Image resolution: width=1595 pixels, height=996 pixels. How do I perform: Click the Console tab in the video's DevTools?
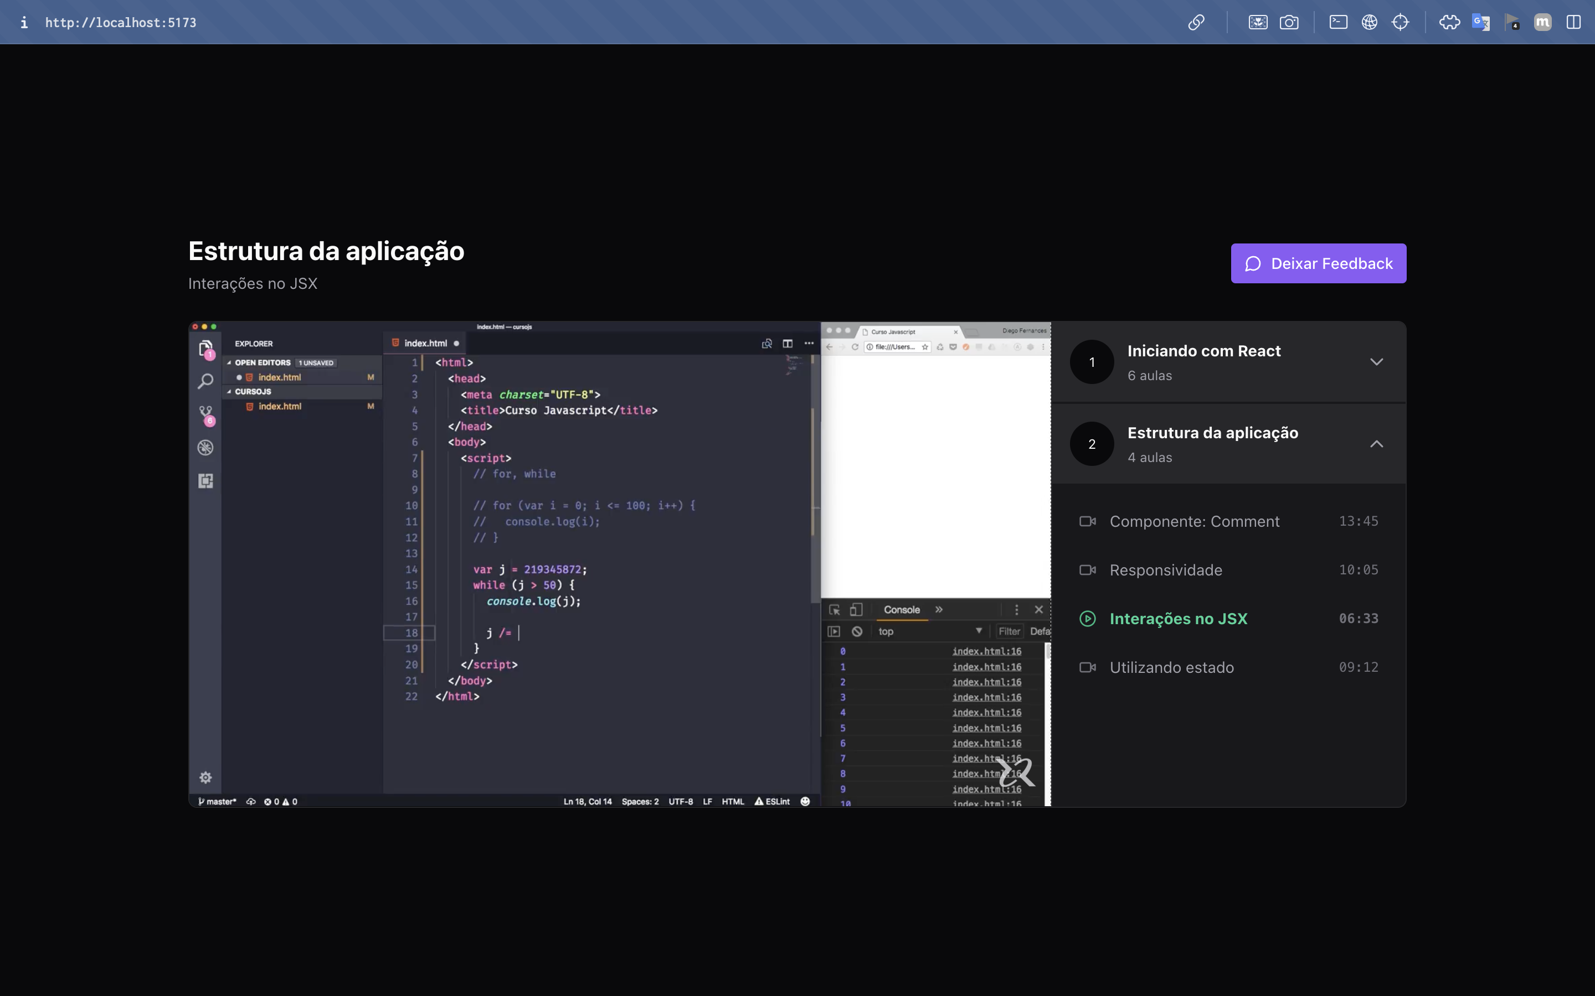click(902, 610)
